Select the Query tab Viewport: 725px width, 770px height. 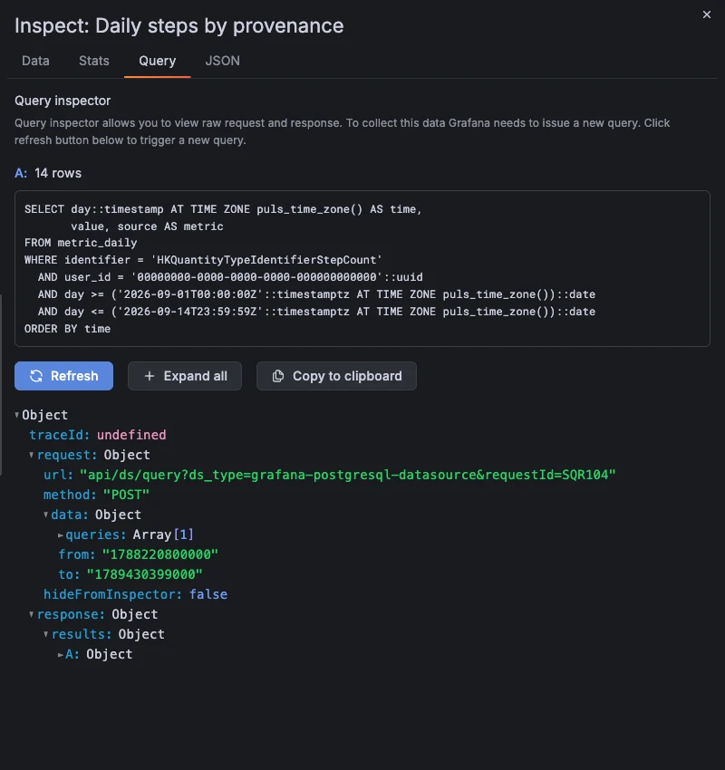coord(157,61)
